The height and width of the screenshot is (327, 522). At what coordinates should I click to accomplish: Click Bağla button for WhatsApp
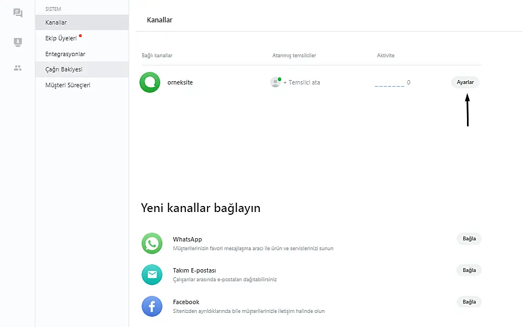(469, 239)
